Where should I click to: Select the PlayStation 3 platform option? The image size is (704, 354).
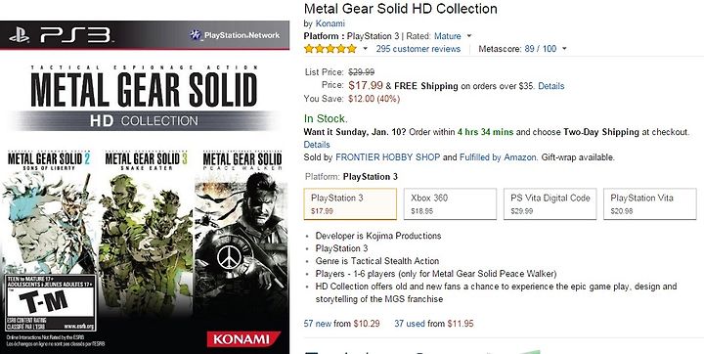tap(350, 204)
